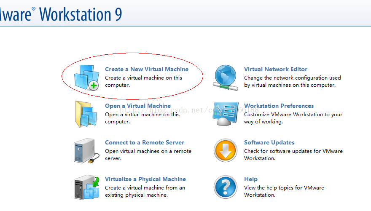Click the Workstation 9 title text

[81, 14]
